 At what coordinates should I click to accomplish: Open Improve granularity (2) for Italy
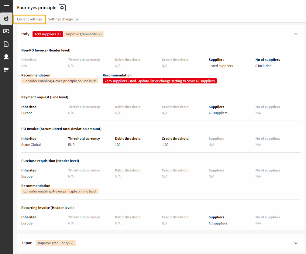click(x=84, y=34)
